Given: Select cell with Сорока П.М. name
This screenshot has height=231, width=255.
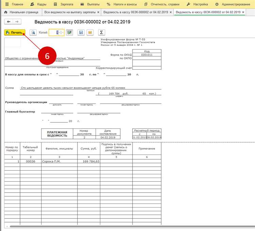Looking at the screenshot, I should pos(59,162).
